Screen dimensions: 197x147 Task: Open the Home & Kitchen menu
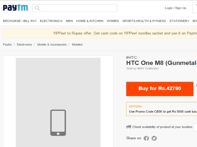coord(90,21)
